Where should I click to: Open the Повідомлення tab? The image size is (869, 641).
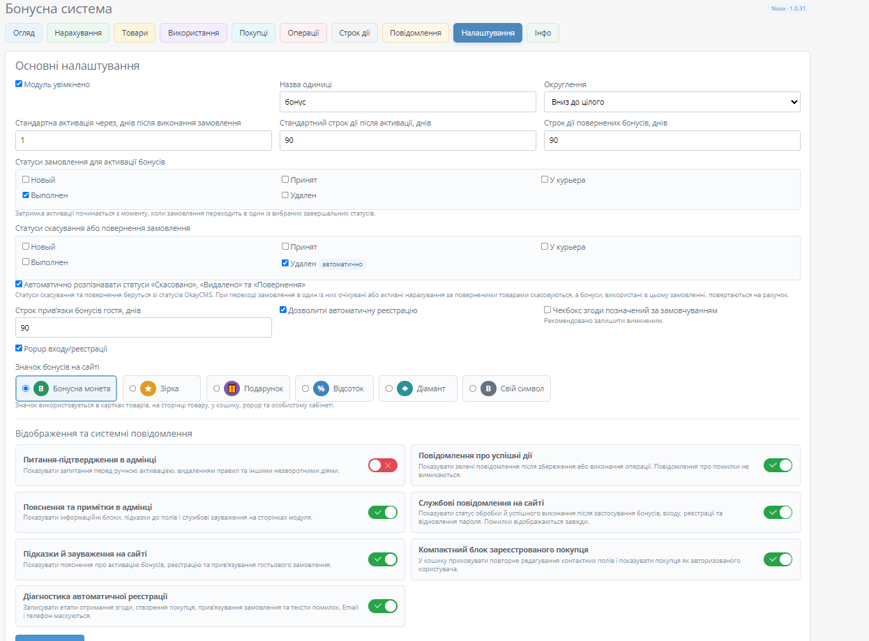point(416,33)
